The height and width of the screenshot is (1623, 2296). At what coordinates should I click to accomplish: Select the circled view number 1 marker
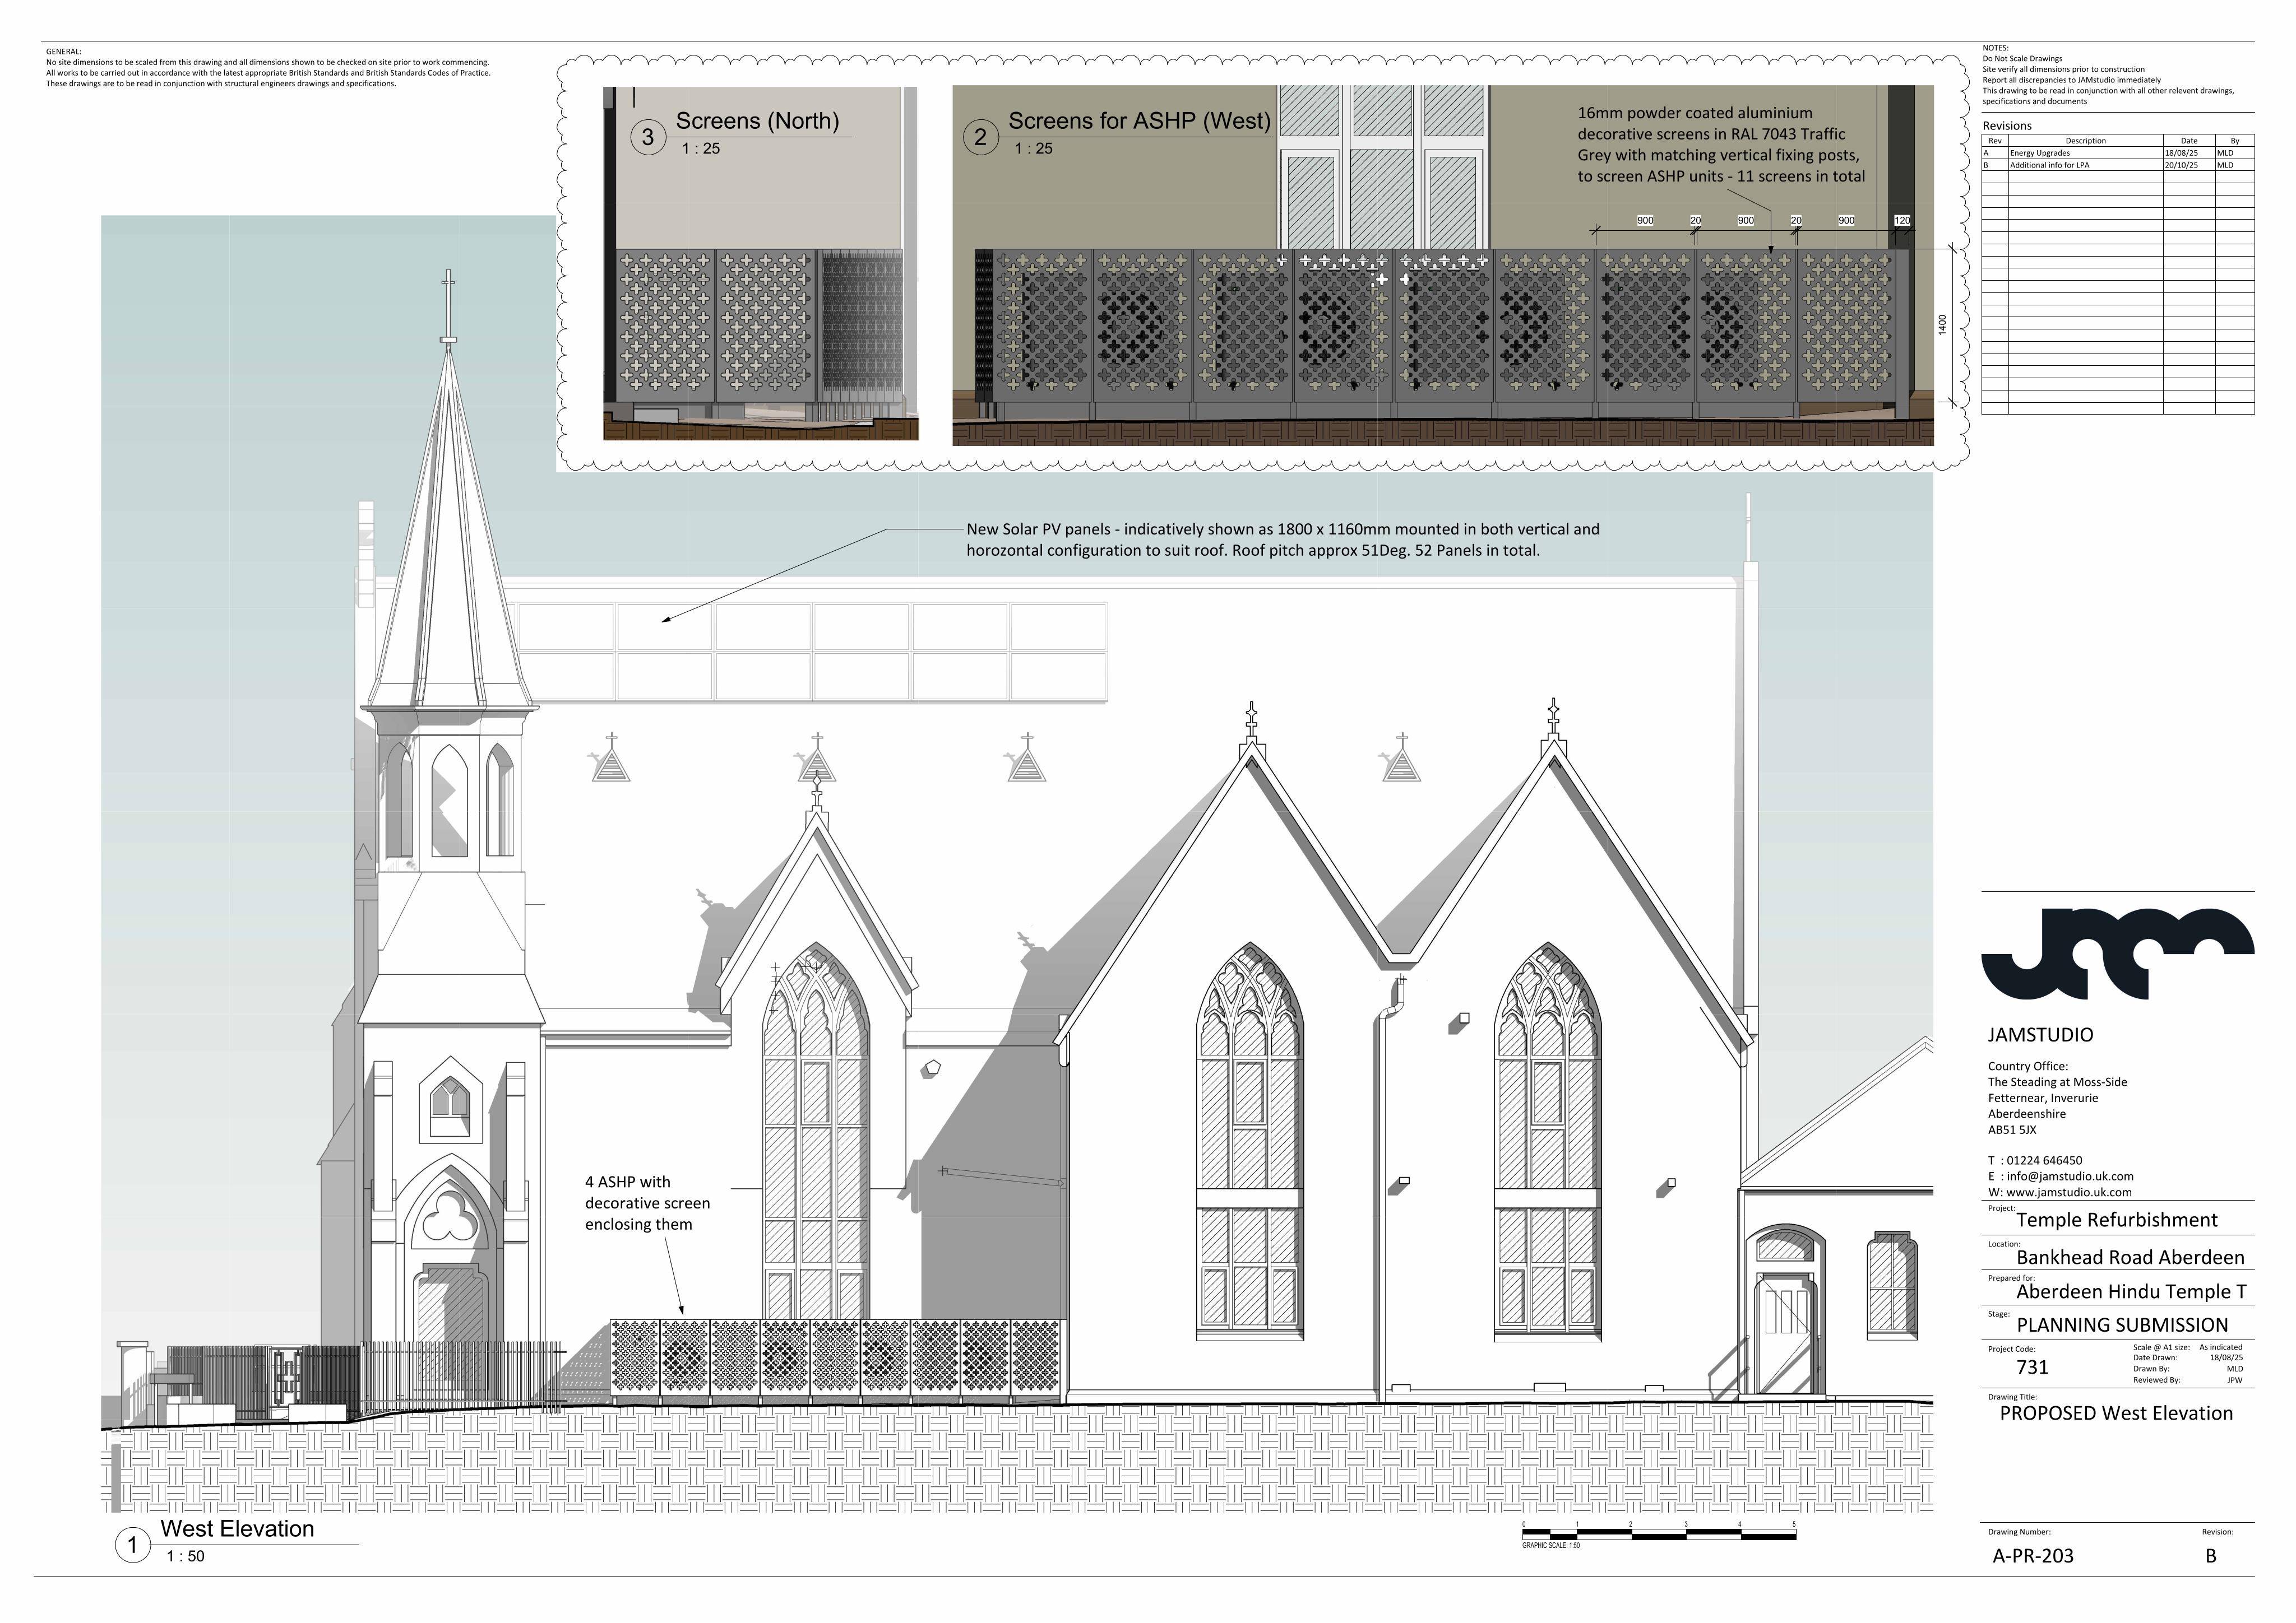click(132, 1545)
